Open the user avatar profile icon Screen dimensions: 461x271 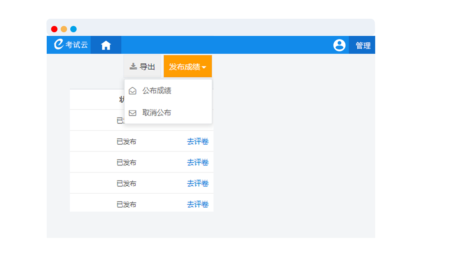coord(339,45)
